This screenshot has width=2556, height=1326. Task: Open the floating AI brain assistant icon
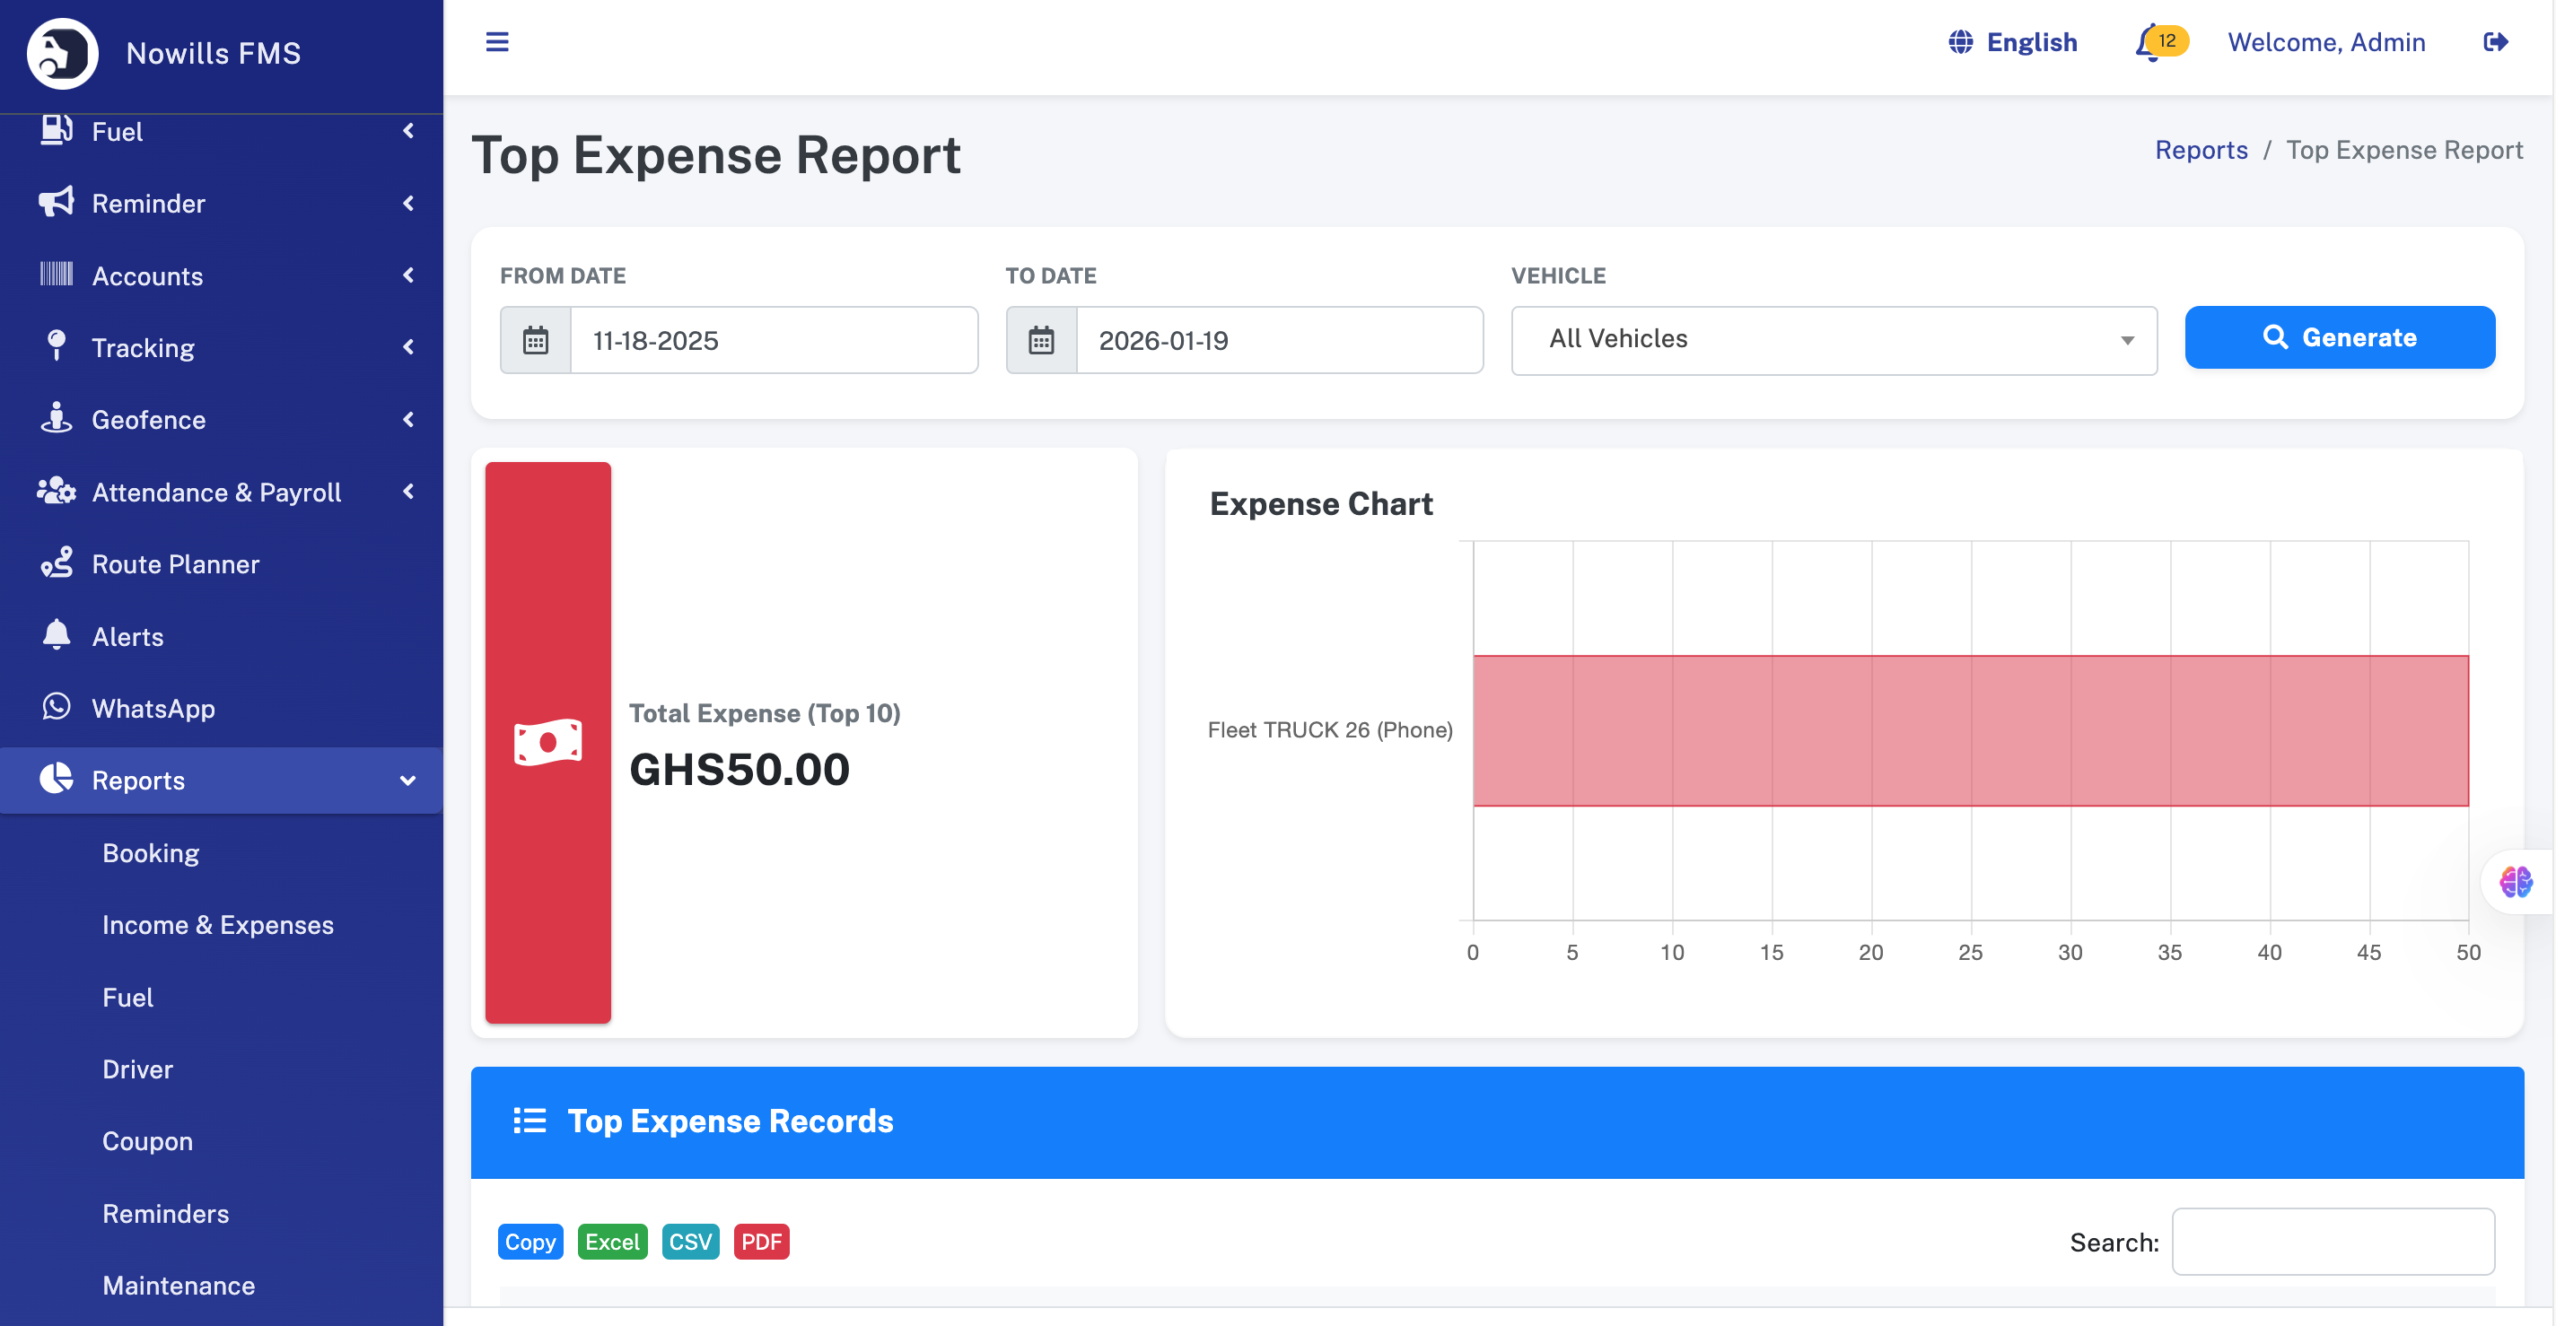coord(2516,881)
